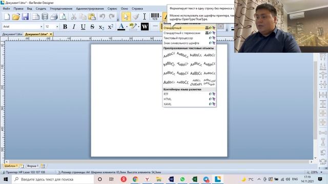Expand the highlight color dropdown arrow
The width and height of the screenshot is (328, 184).
(x=138, y=27)
